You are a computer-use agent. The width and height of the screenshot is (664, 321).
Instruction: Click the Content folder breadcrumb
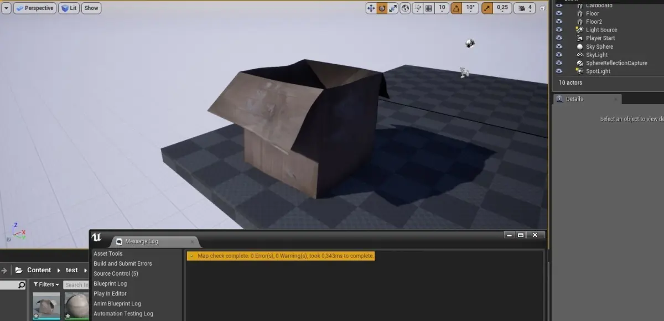pyautogui.click(x=39, y=270)
